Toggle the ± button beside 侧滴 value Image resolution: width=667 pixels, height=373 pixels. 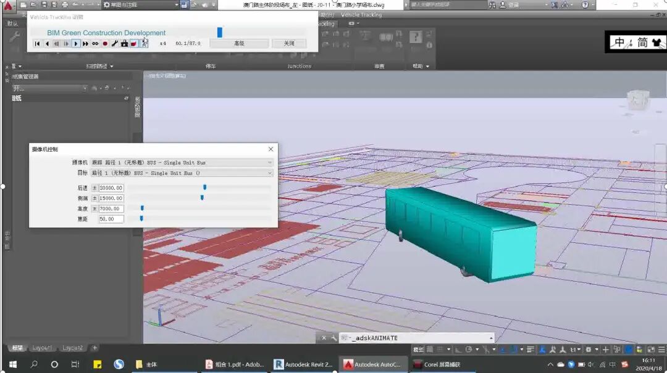pos(94,199)
